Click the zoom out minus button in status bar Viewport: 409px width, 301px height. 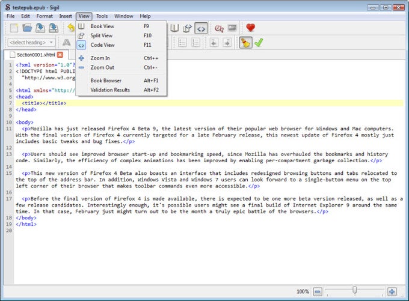pyautogui.click(x=318, y=291)
